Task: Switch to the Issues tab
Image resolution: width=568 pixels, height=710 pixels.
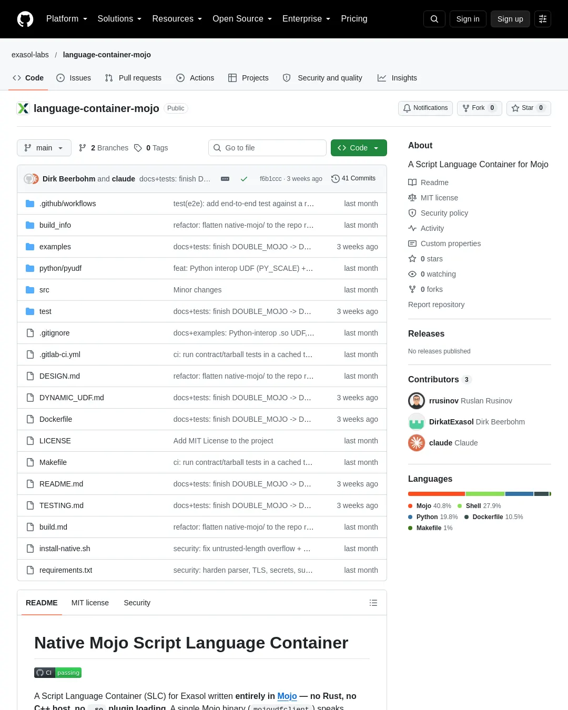Action: [x=74, y=78]
